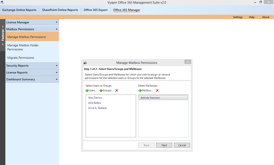Expand the Security Reports section
Screen dimensions: 274x165
pos(32,66)
